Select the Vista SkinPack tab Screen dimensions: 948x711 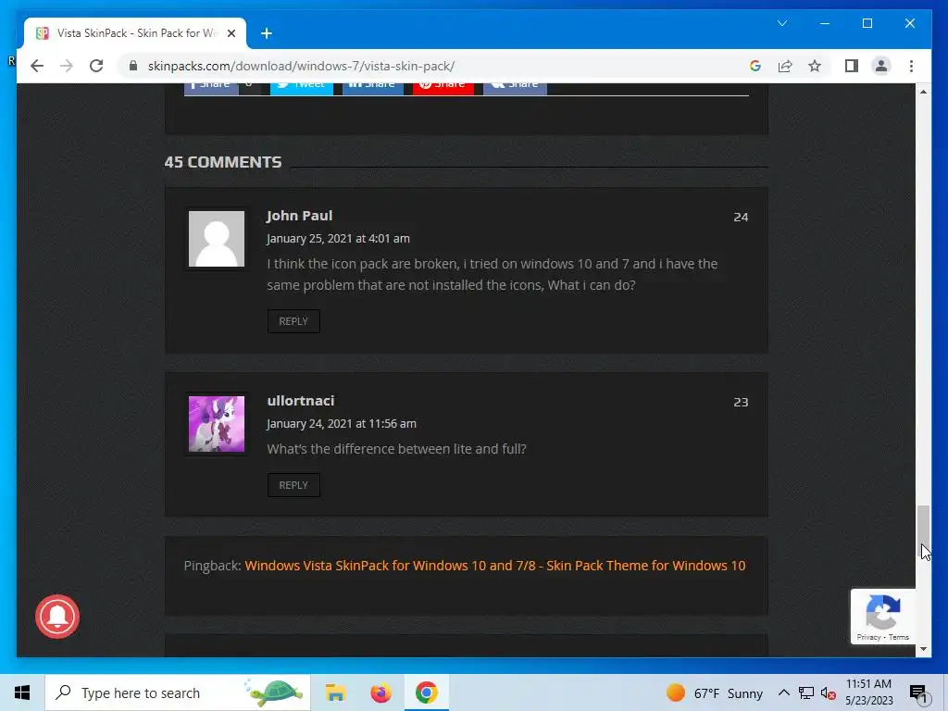135,33
